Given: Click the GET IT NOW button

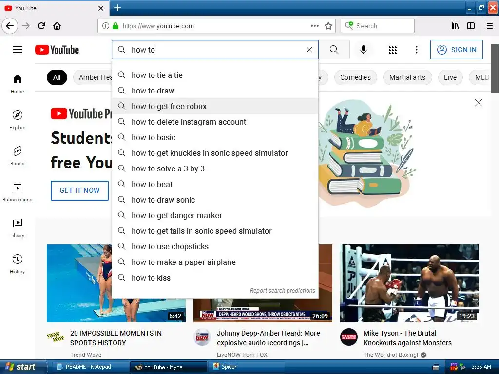Looking at the screenshot, I should (x=79, y=190).
